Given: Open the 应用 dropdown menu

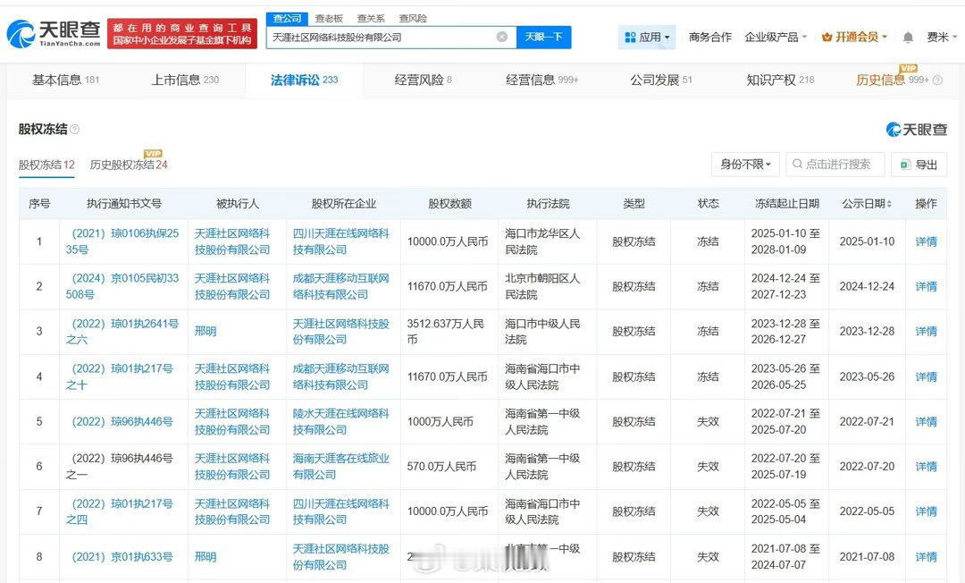Looking at the screenshot, I should (x=647, y=37).
